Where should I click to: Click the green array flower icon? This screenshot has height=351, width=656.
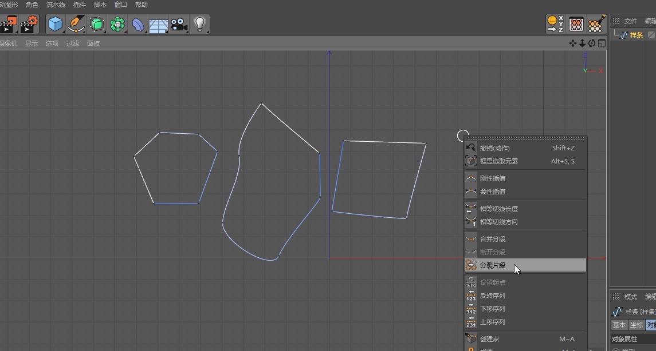117,24
